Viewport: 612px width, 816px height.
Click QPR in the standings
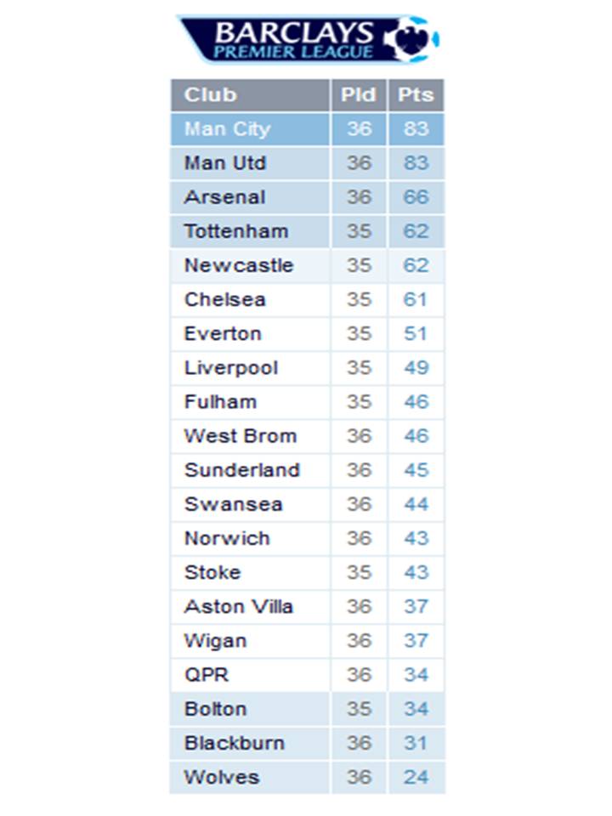[x=206, y=675]
